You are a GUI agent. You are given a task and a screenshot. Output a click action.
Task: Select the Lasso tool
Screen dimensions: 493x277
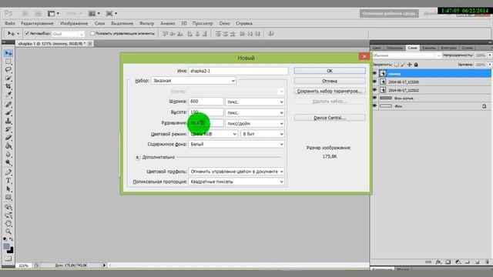tap(8, 70)
